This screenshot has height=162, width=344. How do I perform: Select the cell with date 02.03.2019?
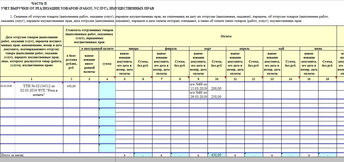pos(7,86)
